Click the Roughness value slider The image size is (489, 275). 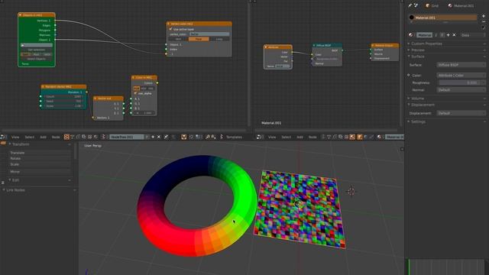coord(461,82)
